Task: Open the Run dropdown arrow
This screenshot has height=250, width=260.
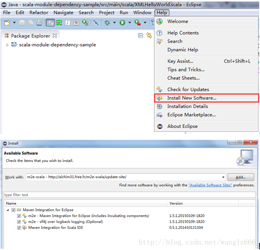Action: click(130, 23)
